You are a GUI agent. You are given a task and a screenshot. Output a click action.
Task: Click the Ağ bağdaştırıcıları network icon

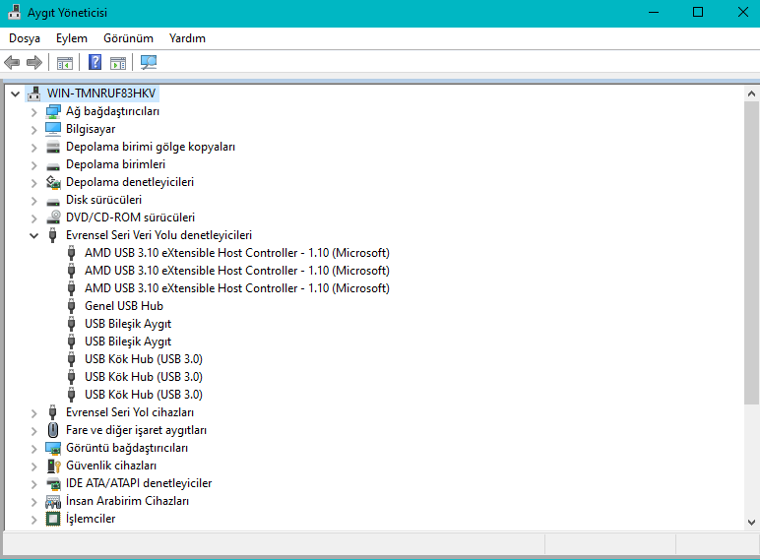point(53,111)
